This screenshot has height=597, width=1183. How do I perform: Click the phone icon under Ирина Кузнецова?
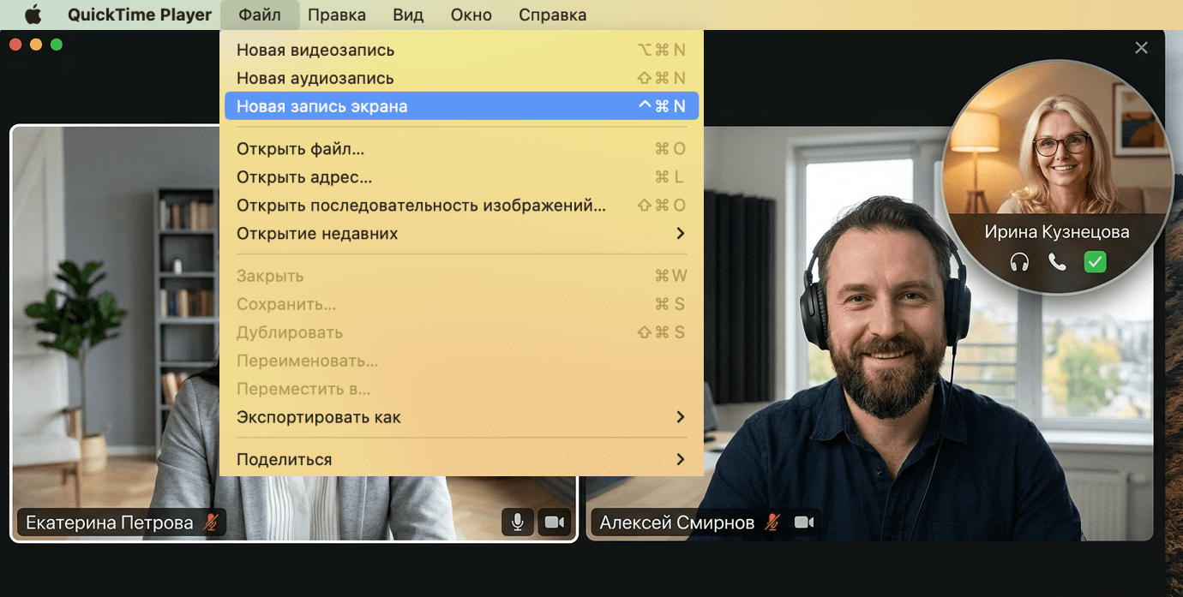(1057, 262)
